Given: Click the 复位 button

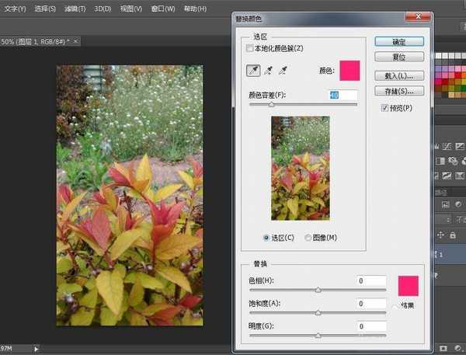Looking at the screenshot, I should click(399, 57).
